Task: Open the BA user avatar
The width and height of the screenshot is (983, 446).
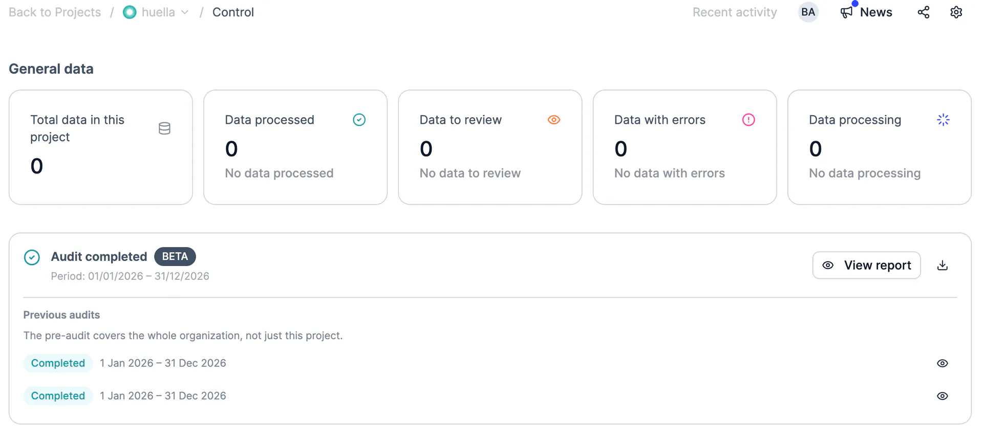Action: click(x=808, y=12)
